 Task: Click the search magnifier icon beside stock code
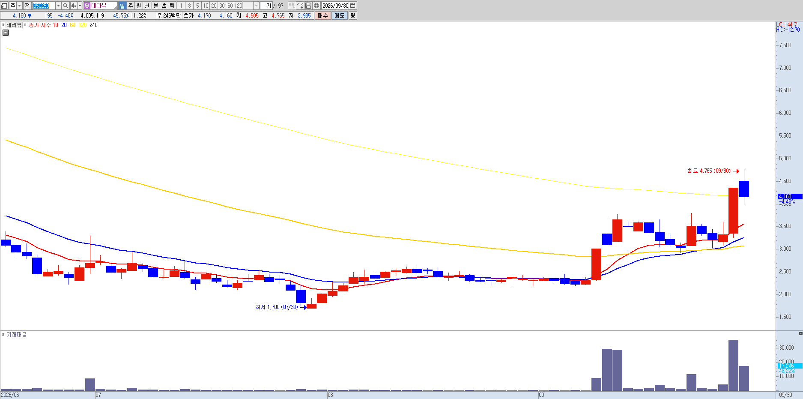pos(65,6)
